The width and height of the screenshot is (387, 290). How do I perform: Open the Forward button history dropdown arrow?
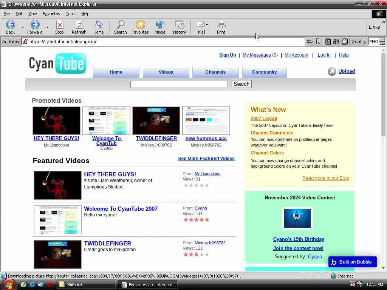tap(47, 27)
